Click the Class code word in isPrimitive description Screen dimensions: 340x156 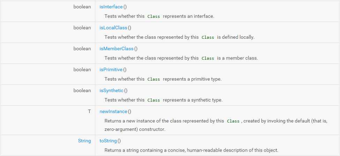click(x=154, y=79)
